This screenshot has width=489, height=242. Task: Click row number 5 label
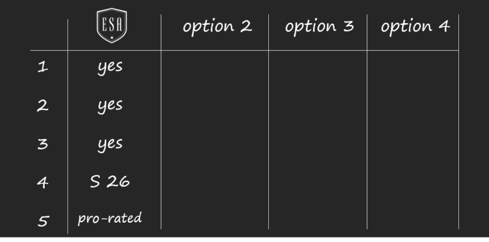coord(43,221)
